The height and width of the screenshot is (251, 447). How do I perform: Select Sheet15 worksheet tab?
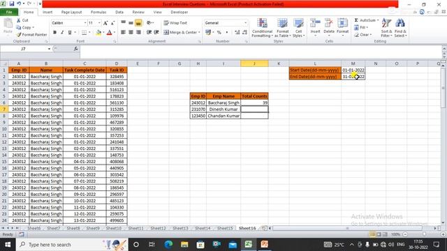tap(225, 228)
